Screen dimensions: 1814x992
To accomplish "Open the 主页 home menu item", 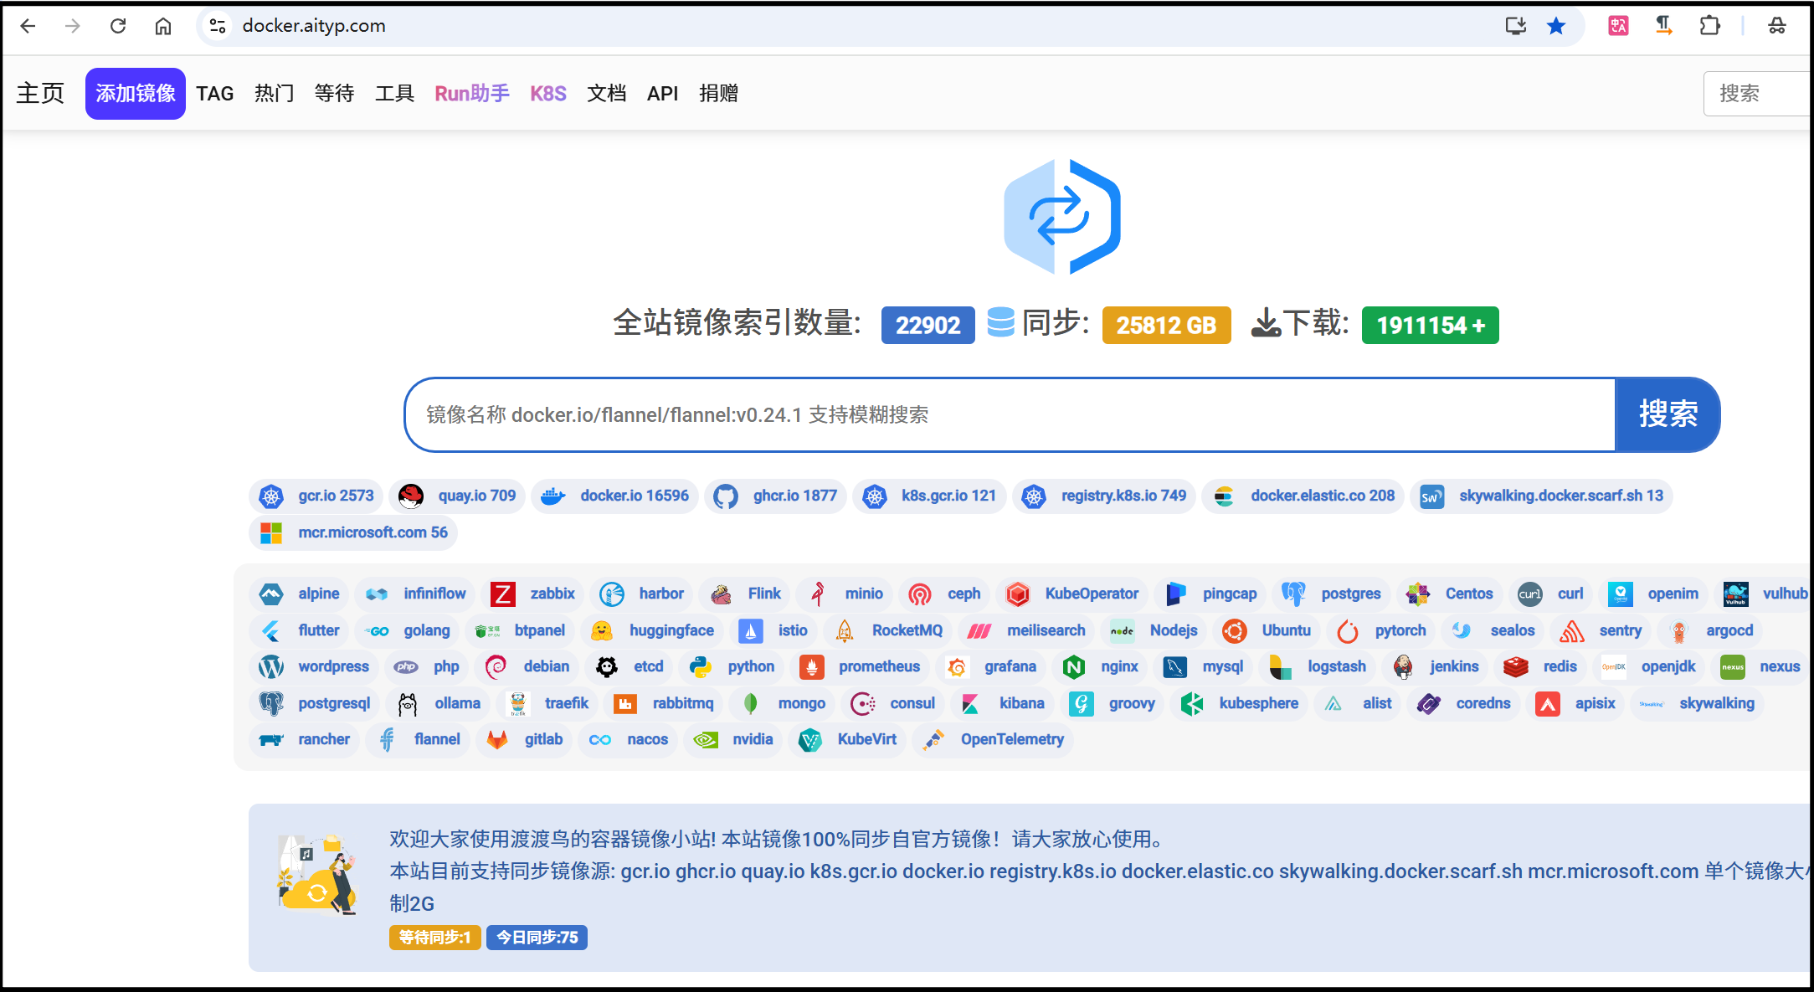I will pyautogui.click(x=40, y=94).
